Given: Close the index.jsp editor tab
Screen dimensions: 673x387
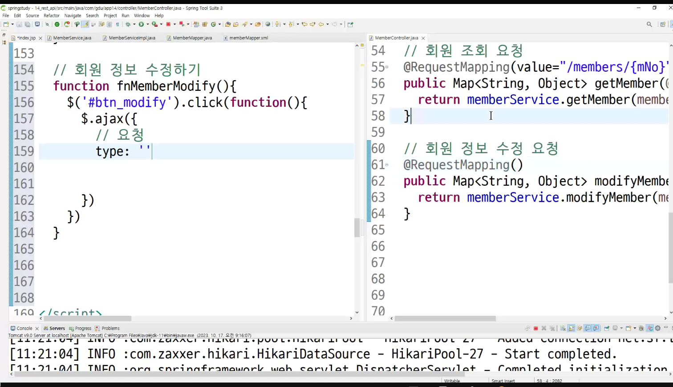Looking at the screenshot, I should 41,38.
